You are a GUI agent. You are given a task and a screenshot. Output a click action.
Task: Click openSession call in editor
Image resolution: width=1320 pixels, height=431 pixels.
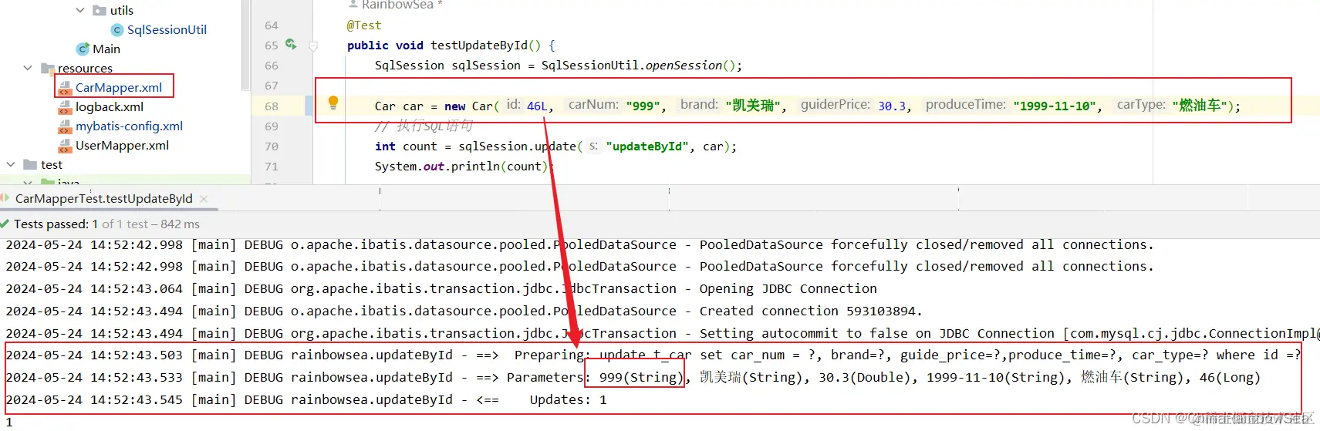[684, 66]
